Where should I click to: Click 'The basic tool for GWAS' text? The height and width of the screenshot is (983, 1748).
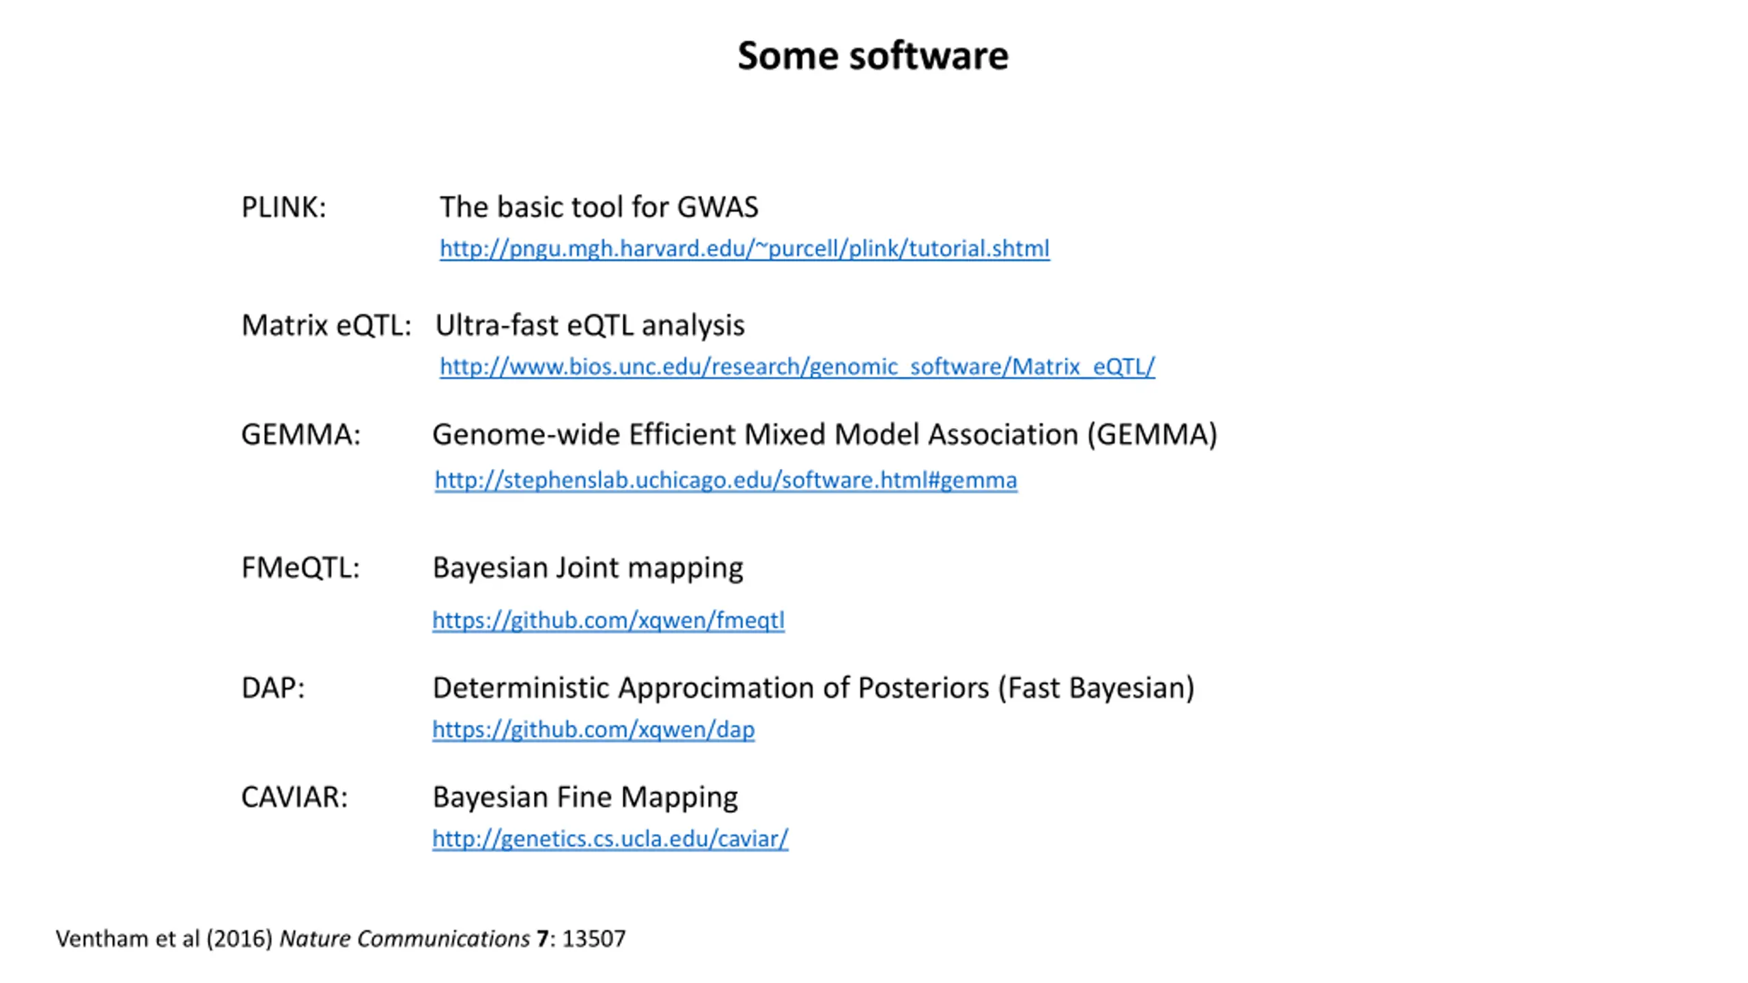[x=599, y=207]
